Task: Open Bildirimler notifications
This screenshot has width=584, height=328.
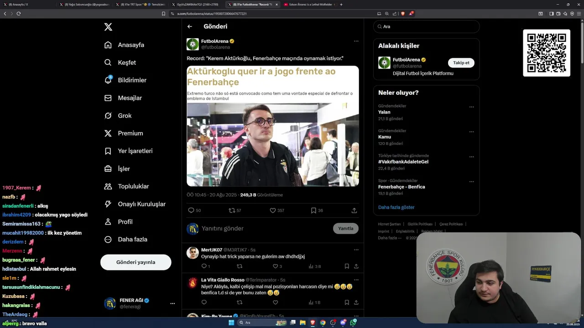Action: coord(125,80)
